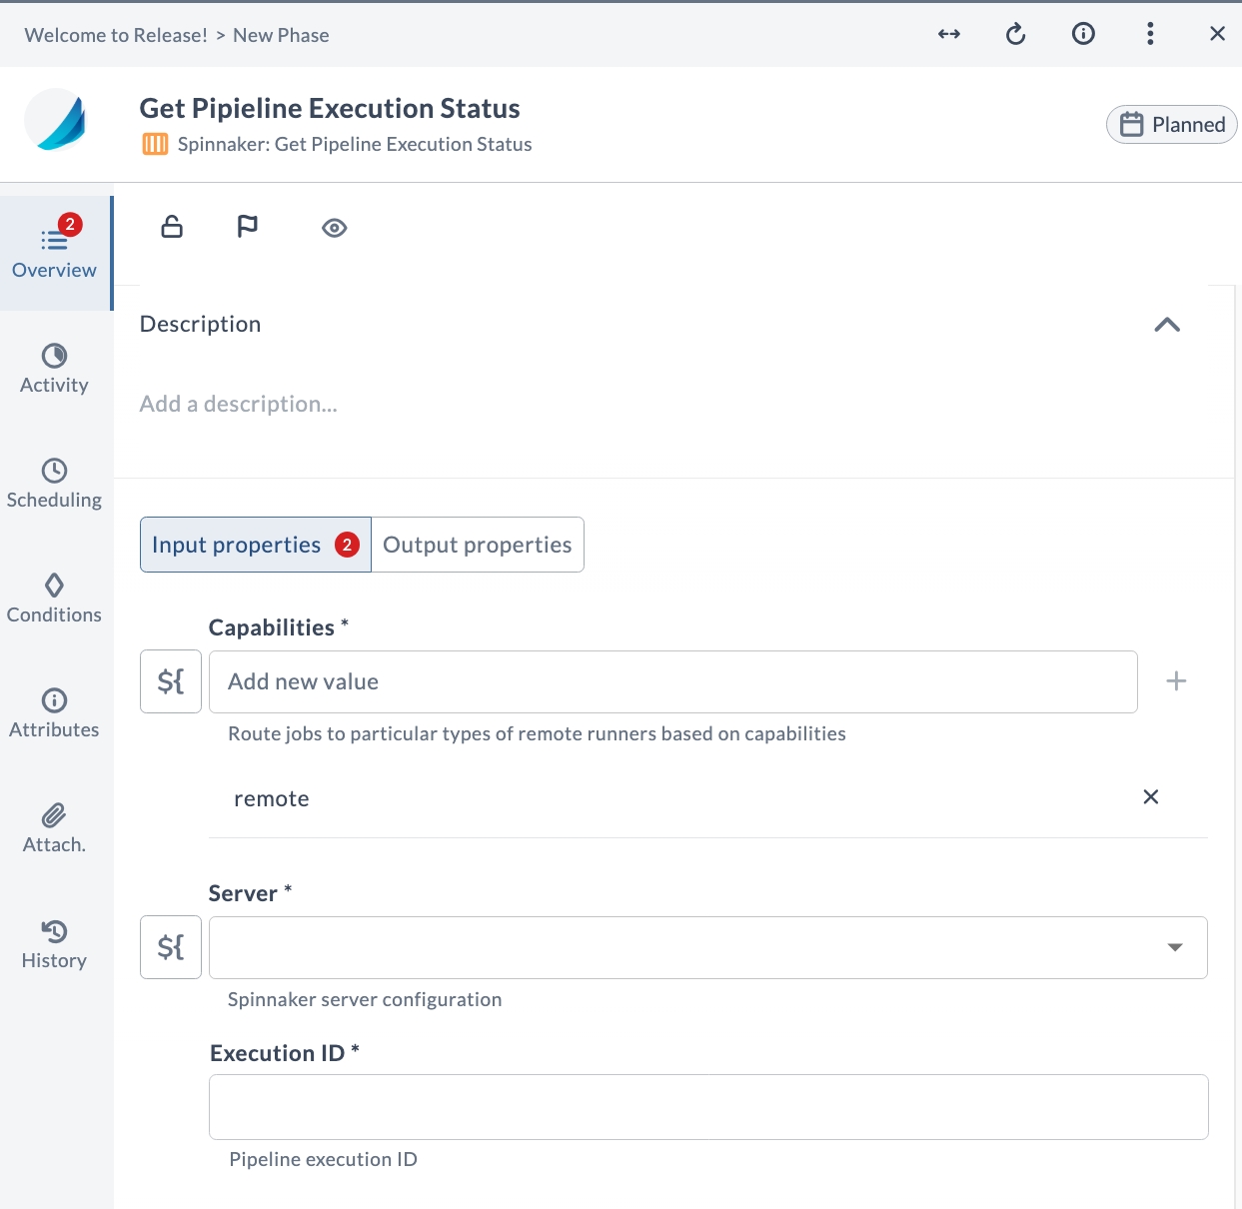This screenshot has height=1209, width=1242.
Task: Open the Attach. panel
Action: [54, 829]
